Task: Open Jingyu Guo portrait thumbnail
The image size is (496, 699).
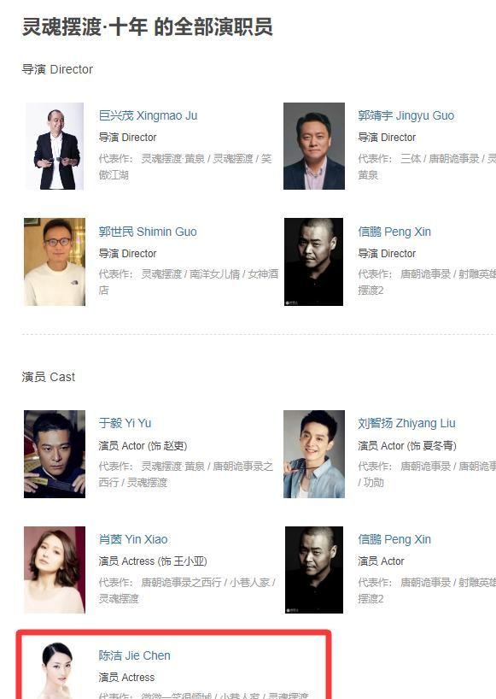Action: (314, 146)
